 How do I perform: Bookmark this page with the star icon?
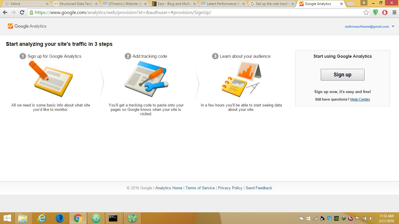[366, 13]
